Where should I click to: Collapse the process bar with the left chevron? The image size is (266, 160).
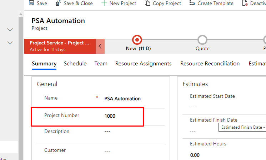[100, 46]
